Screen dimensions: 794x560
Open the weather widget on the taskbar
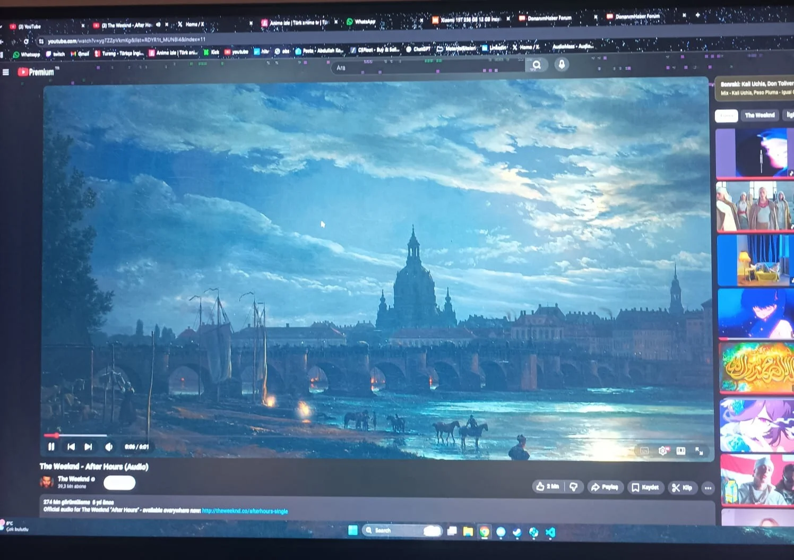[15, 526]
